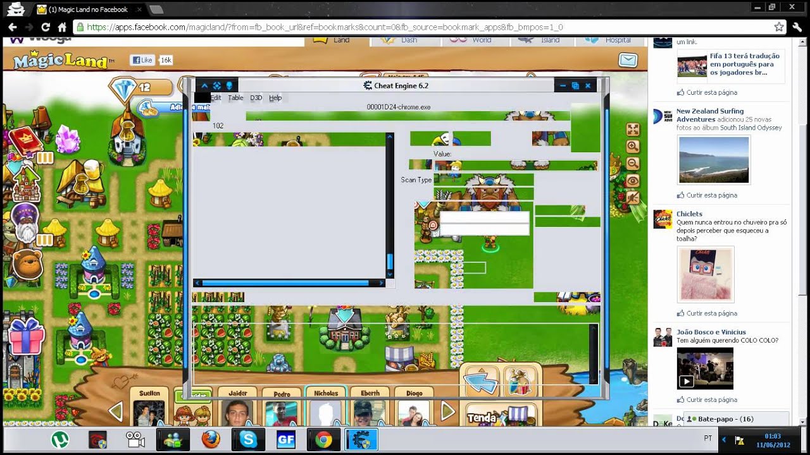Open uTorrent from the taskbar
This screenshot has width=810, height=455.
(61, 439)
